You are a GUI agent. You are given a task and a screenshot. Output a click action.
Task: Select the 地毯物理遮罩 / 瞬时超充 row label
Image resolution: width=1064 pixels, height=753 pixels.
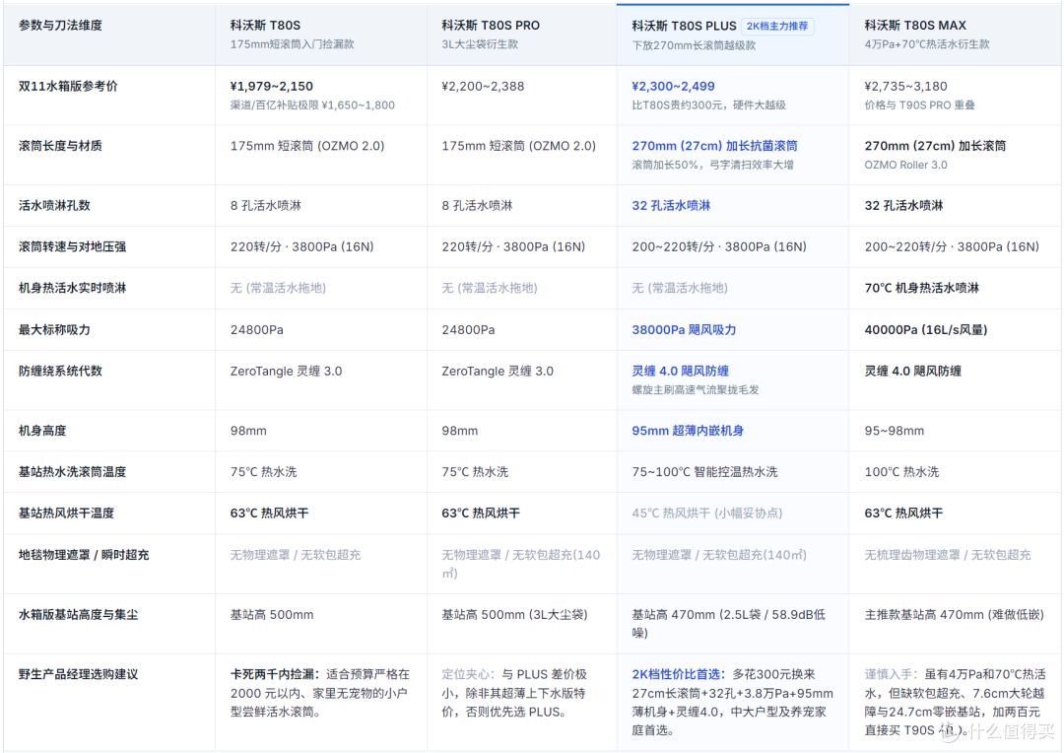click(x=84, y=555)
